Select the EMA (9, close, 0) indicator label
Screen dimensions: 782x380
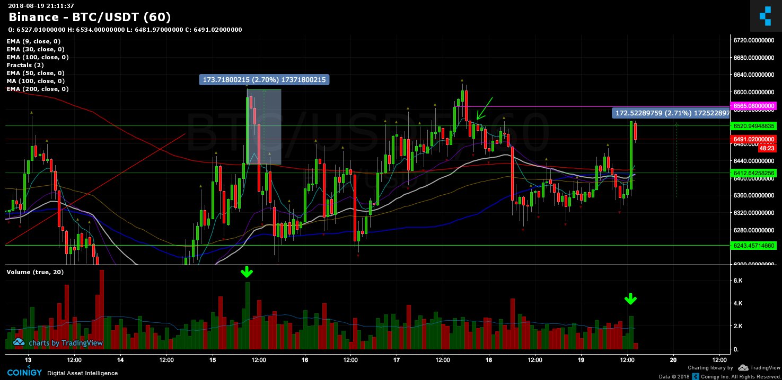[33, 41]
